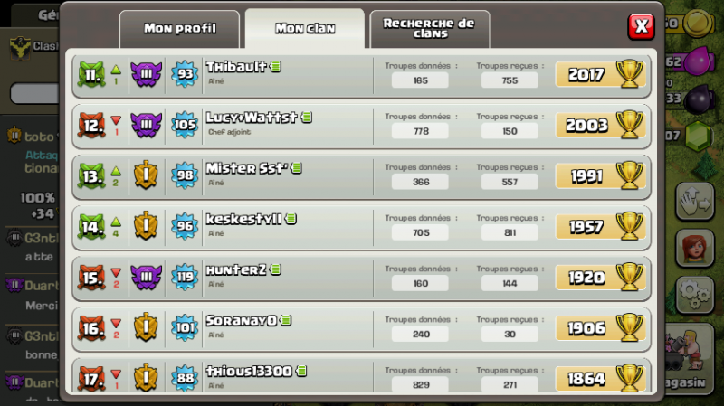Screen dimensions: 724x406
Task: Close the clan window with red X
Action: coord(642,26)
